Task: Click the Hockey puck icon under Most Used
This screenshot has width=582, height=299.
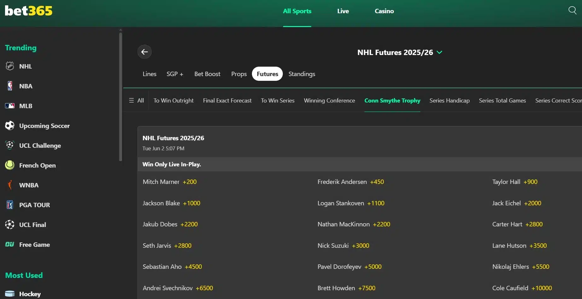Action: pos(10,294)
